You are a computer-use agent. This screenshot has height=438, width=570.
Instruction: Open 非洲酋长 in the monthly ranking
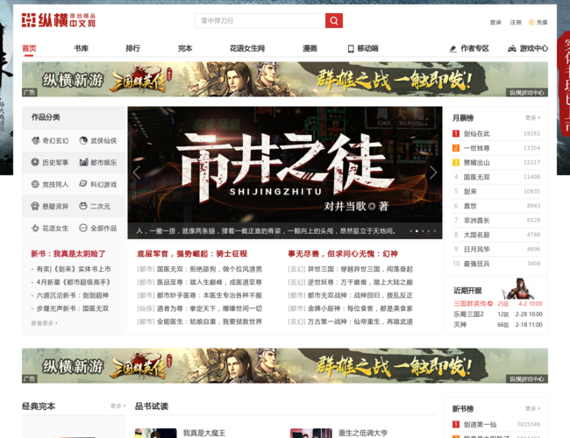(x=476, y=220)
